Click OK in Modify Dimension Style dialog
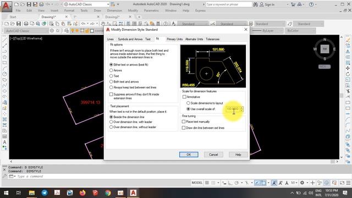The image size is (352, 198). pos(189,155)
